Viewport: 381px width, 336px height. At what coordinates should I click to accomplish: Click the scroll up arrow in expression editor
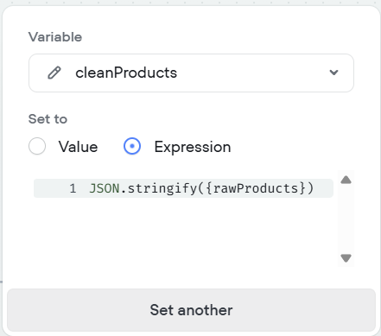346,180
